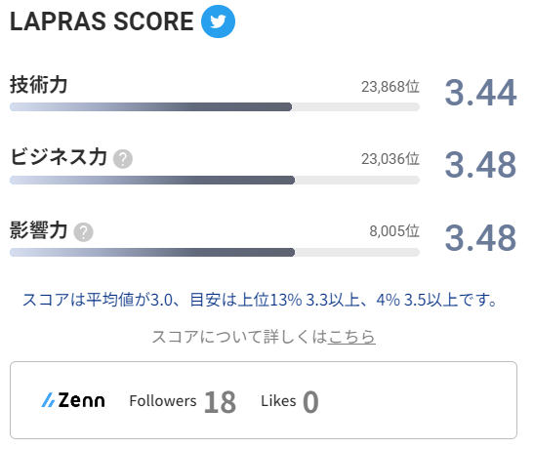Click the 影響力 label text
The image size is (534, 449).
tap(38, 230)
